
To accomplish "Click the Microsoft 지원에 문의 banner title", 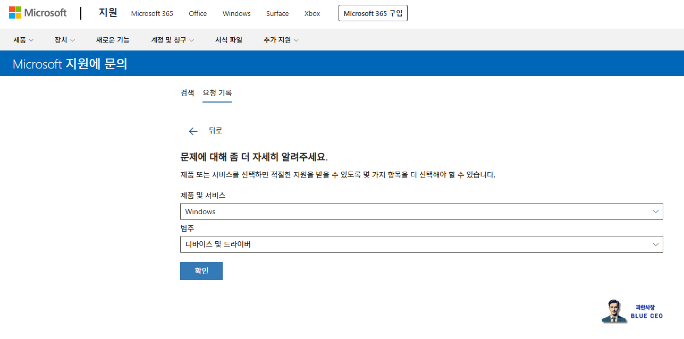I will point(70,64).
